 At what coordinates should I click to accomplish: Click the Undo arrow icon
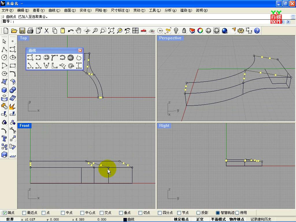coord(71,30)
